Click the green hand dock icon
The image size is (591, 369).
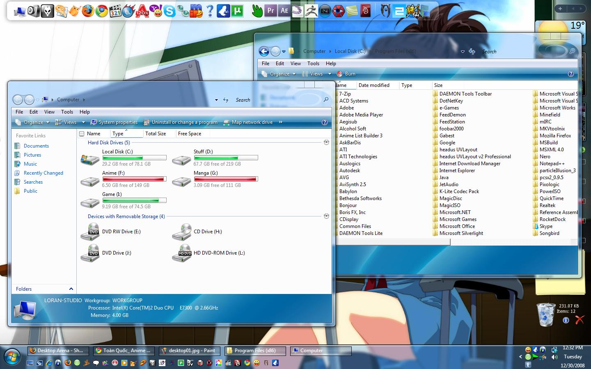257,11
